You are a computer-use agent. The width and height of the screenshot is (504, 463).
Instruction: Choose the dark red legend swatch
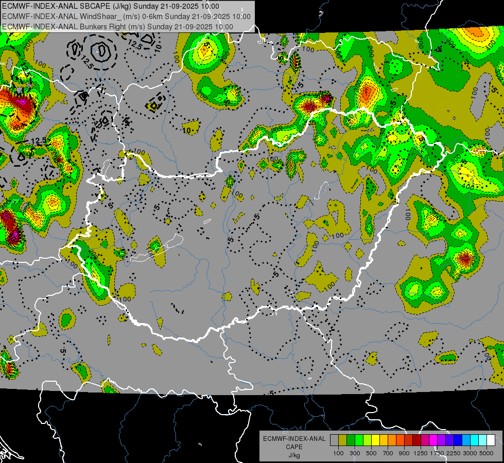pyautogui.click(x=416, y=440)
